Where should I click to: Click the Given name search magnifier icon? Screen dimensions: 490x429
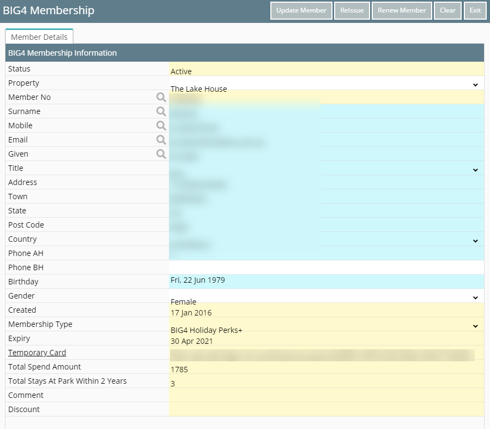point(161,154)
